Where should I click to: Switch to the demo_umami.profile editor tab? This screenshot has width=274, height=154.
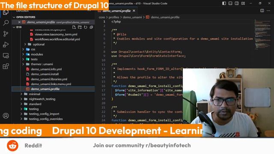[x=116, y=11]
